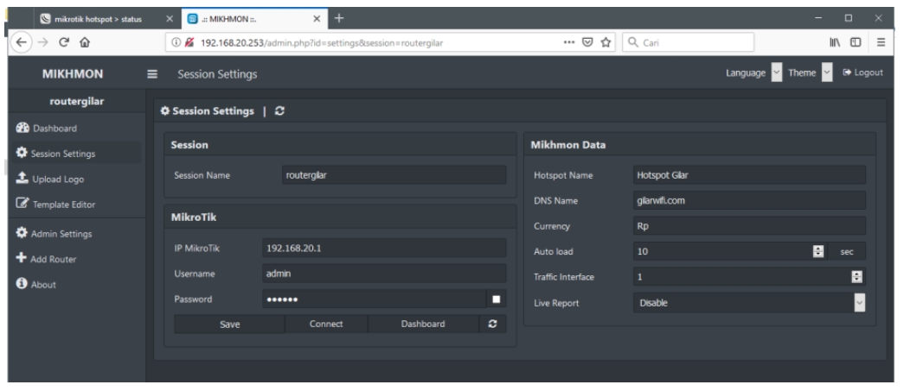This screenshot has width=904, height=391.
Task: Close the mikrotik hotspot status tab
Action: pyautogui.click(x=170, y=19)
